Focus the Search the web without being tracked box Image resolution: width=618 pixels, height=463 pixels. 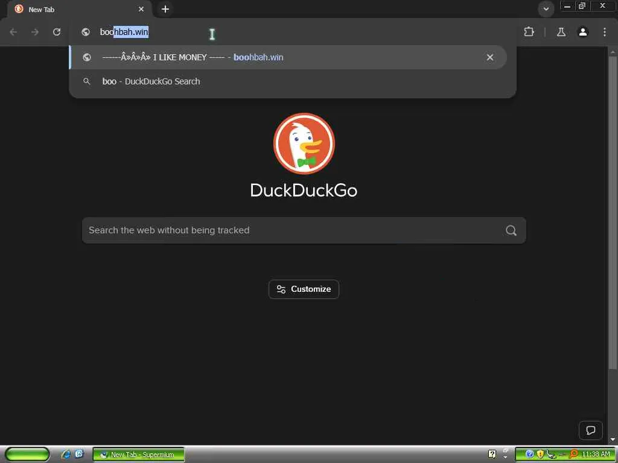(x=304, y=230)
